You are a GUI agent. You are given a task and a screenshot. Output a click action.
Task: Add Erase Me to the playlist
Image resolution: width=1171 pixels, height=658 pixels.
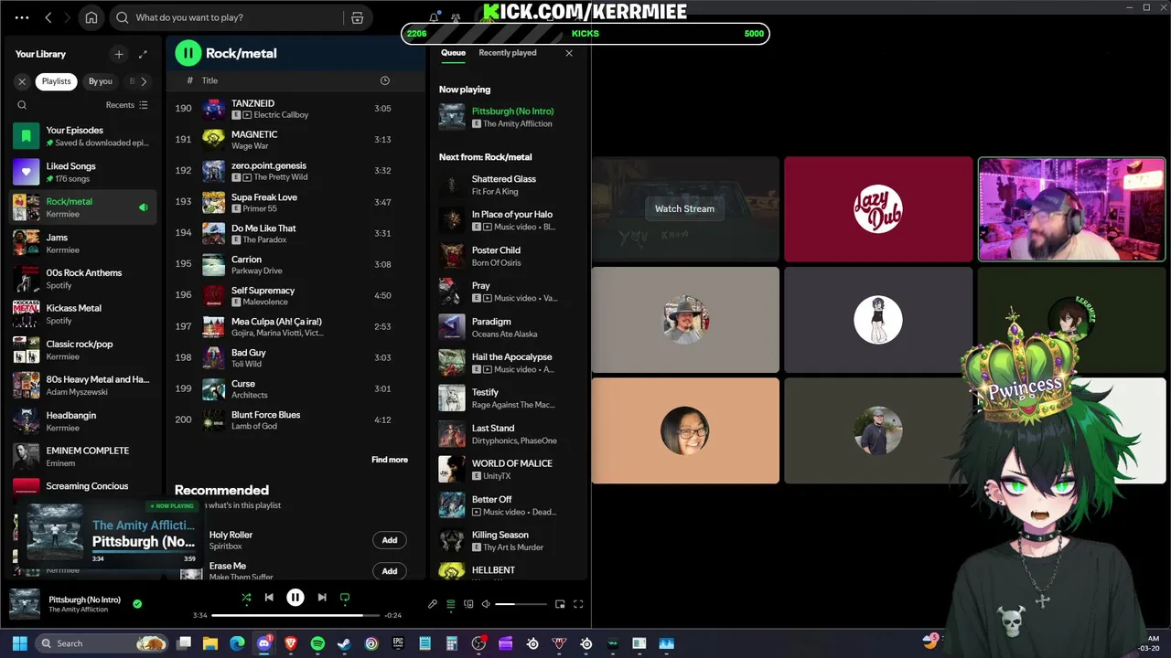(390, 571)
